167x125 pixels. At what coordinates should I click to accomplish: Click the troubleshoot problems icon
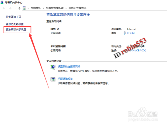pyautogui.click(x=53, y=79)
